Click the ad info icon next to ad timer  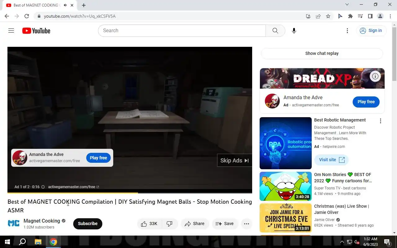click(x=43, y=187)
